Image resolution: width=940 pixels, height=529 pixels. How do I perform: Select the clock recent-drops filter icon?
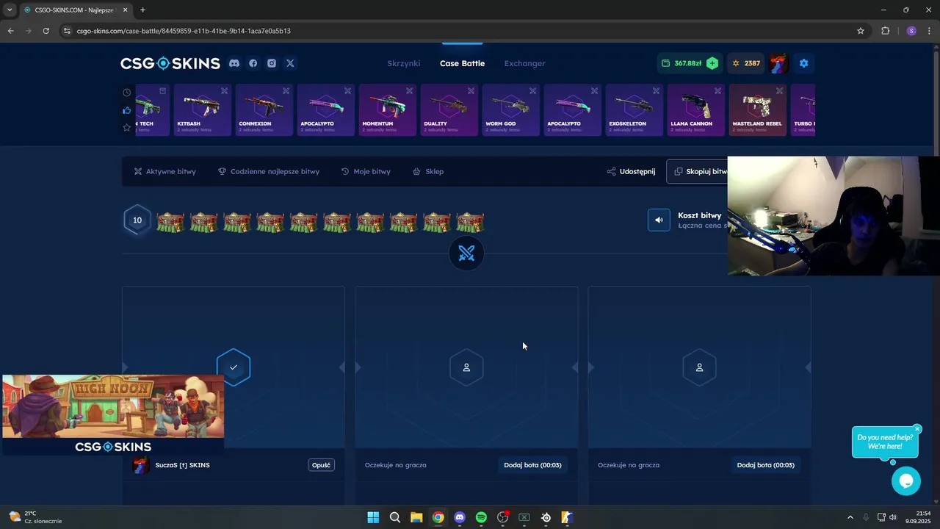click(127, 93)
